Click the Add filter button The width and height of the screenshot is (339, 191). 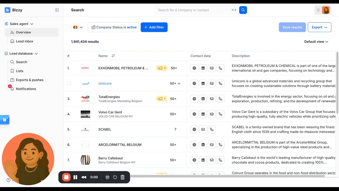(x=154, y=27)
